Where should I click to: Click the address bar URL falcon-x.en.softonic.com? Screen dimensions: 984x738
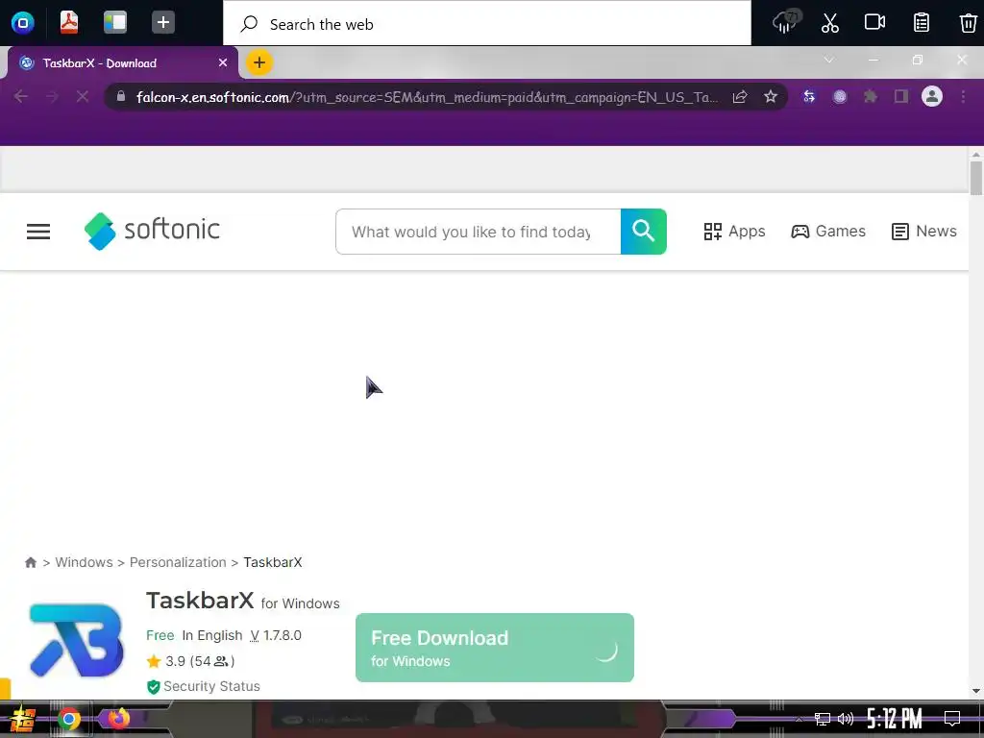coord(427,97)
